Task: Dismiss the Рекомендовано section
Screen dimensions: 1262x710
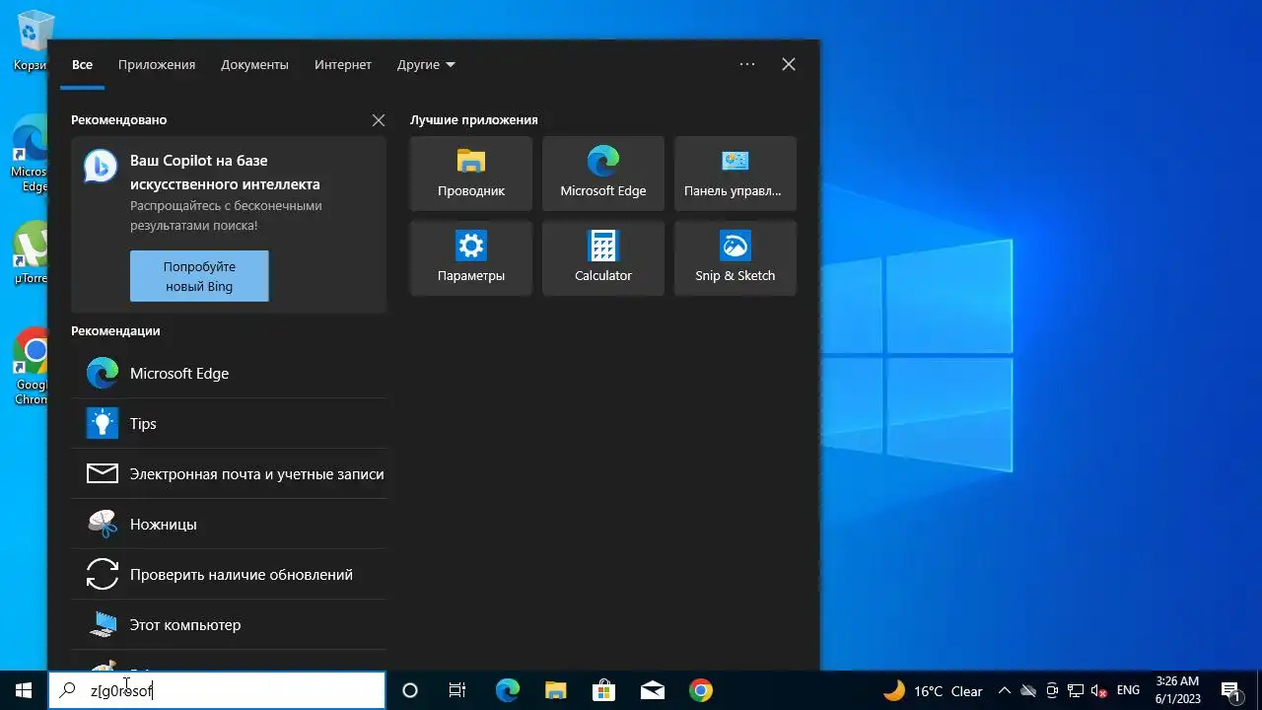Action: pos(379,120)
